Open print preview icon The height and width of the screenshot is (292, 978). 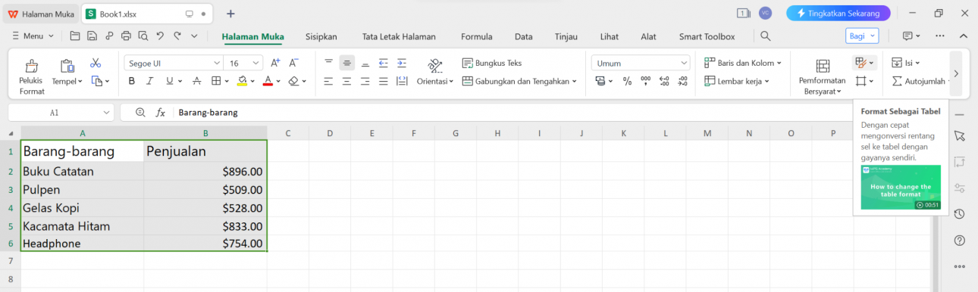143,36
